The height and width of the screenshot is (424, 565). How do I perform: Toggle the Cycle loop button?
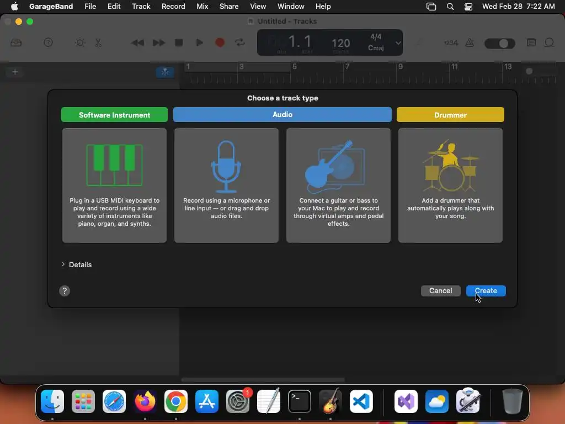pyautogui.click(x=240, y=43)
